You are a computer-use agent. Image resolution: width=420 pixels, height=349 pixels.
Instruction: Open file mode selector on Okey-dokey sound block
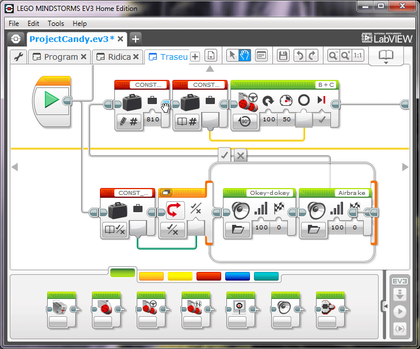tap(238, 229)
